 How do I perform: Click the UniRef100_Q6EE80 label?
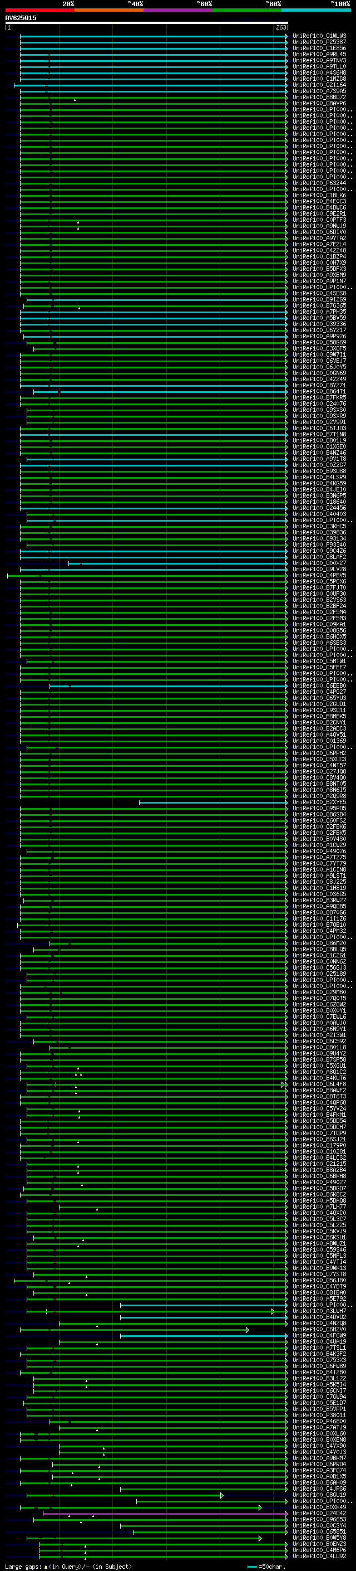point(319,686)
